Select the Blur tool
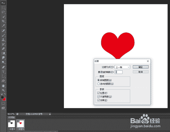Image resolution: width=170 pixels, height=132 pixels. point(3,58)
